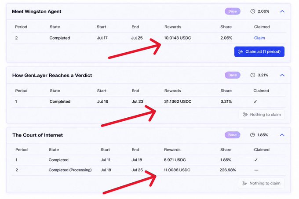Image resolution: width=299 pixels, height=199 pixels.
Task: Click the 10.0143 USDC reward value
Action: pyautogui.click(x=178, y=38)
